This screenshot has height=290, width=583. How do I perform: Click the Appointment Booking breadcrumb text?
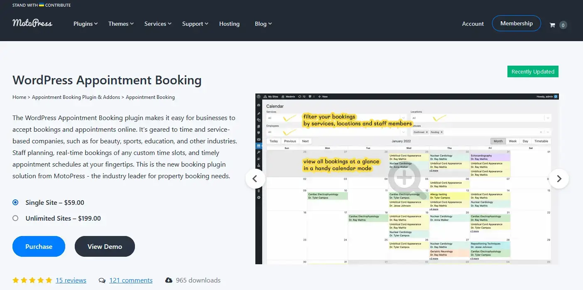coord(150,97)
